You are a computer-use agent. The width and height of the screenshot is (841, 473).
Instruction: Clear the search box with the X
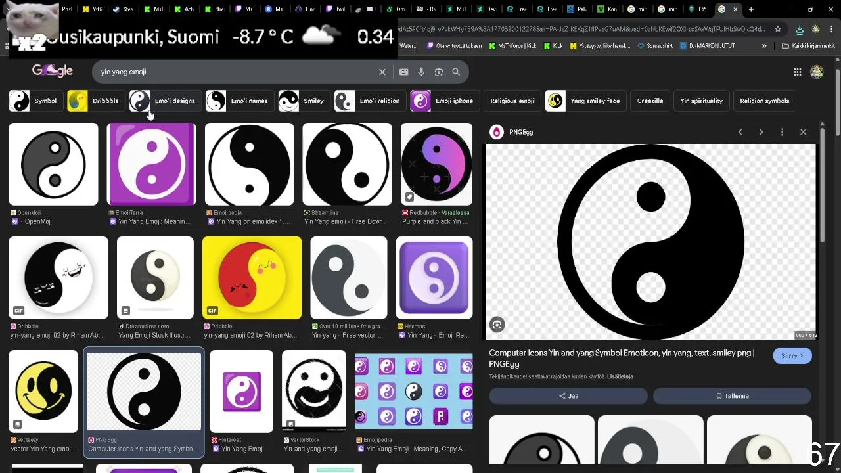tap(382, 72)
